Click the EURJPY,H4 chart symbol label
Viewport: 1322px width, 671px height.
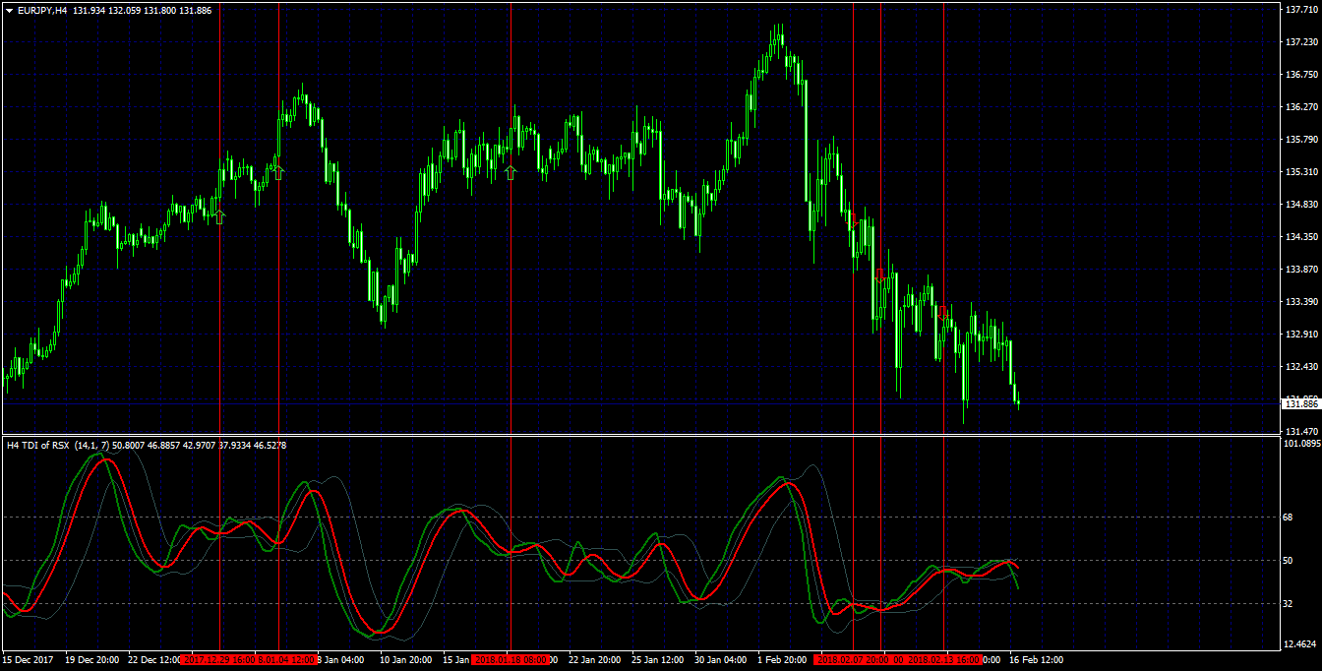tap(42, 9)
